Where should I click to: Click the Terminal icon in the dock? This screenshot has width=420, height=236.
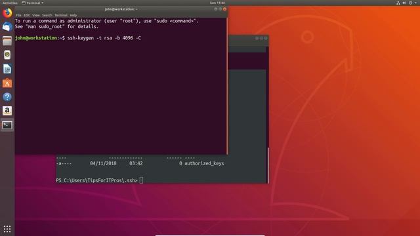7,125
